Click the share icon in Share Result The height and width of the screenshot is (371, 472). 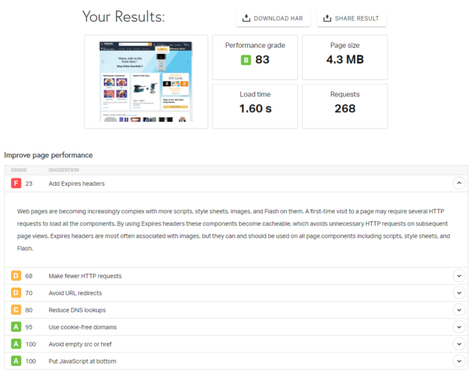[x=327, y=18]
